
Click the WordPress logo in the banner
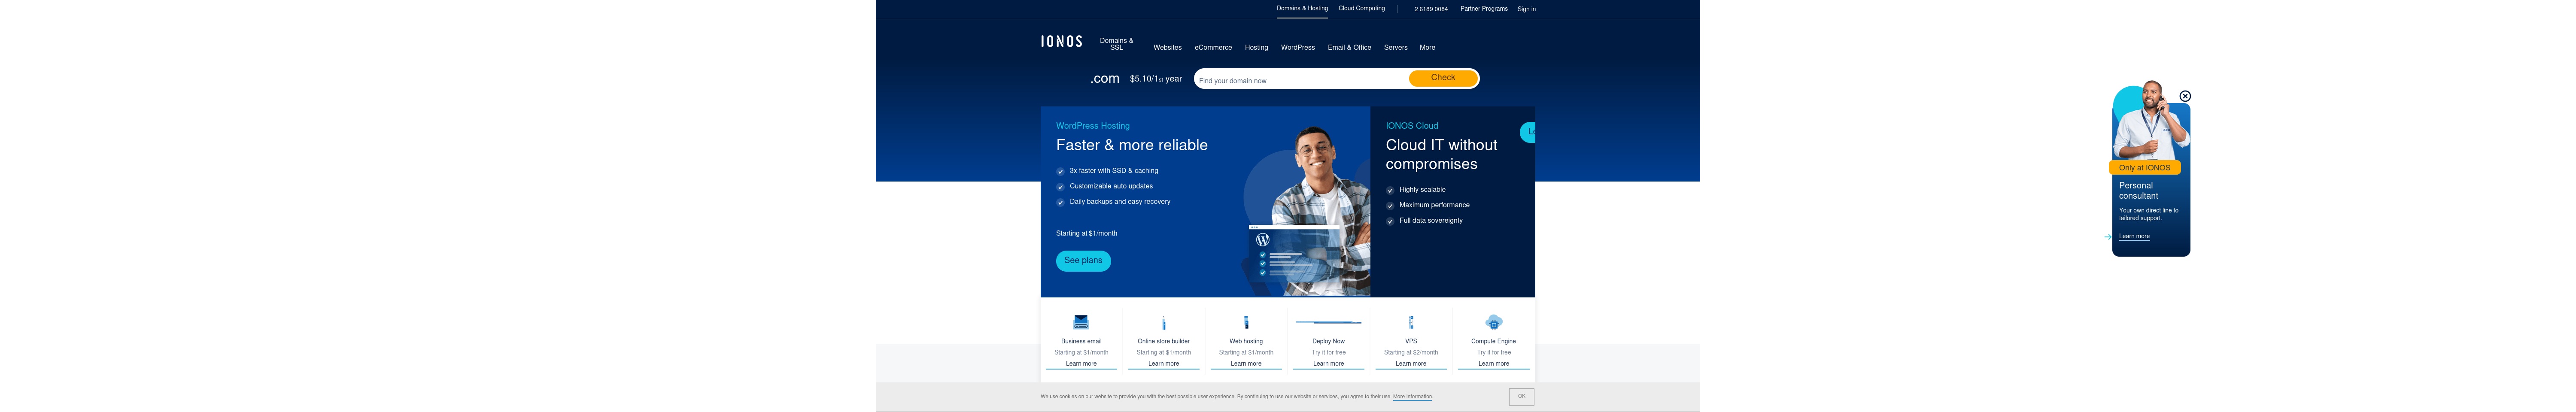coord(1263,240)
